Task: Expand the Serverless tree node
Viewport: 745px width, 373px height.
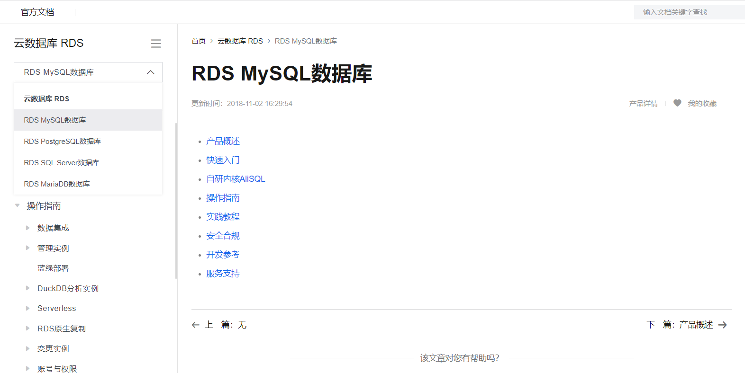Action: tap(27, 308)
